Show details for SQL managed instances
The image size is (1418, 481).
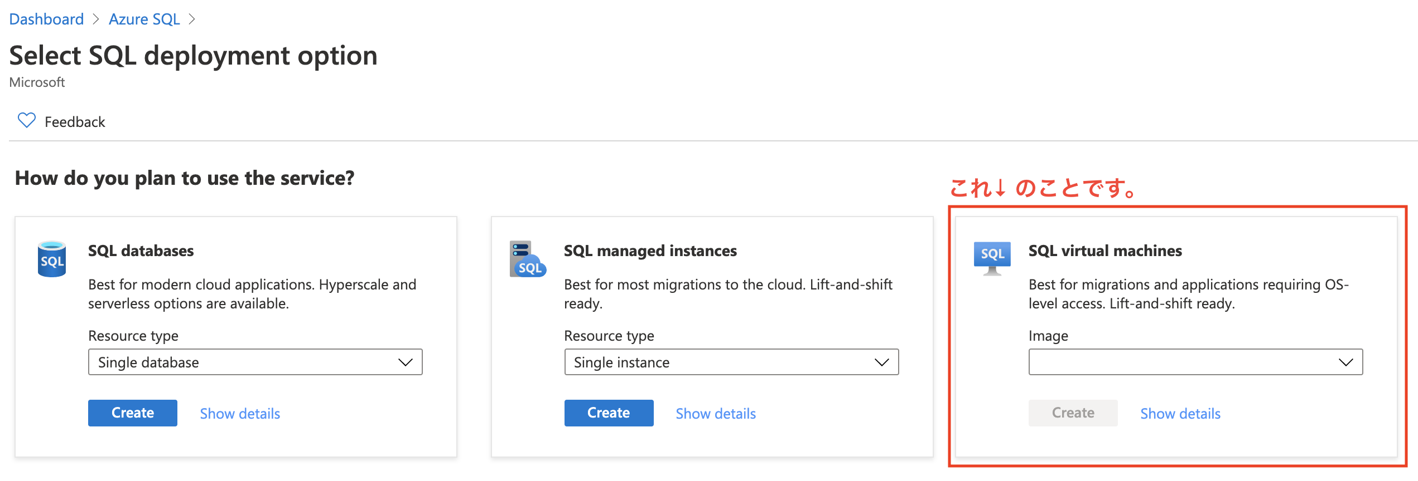[716, 414]
